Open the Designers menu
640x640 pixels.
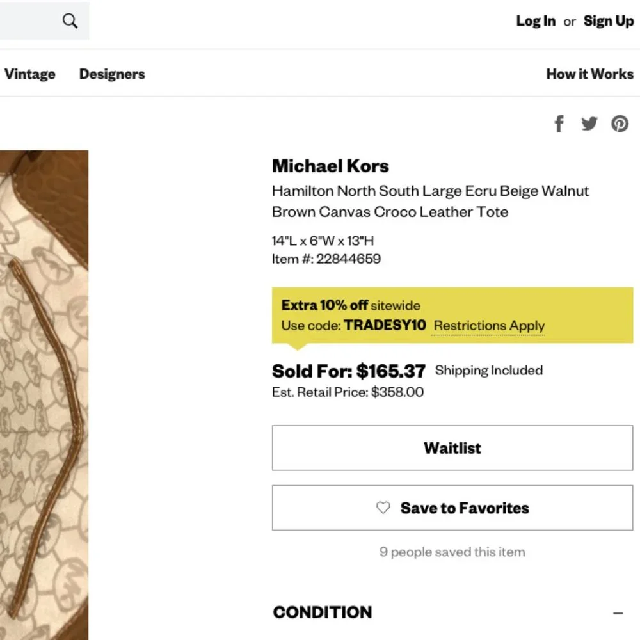[x=112, y=74]
